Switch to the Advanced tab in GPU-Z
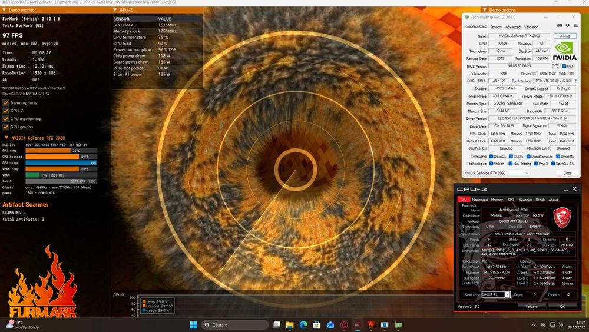The width and height of the screenshot is (589, 332). [513, 27]
